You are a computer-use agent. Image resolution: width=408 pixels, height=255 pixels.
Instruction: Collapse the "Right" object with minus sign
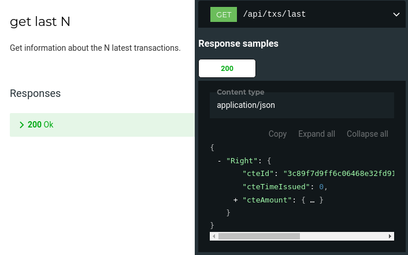220,161
